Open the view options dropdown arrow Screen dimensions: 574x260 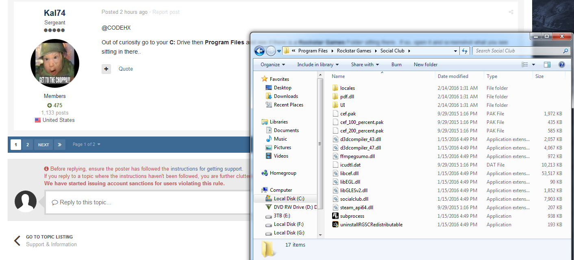click(533, 65)
